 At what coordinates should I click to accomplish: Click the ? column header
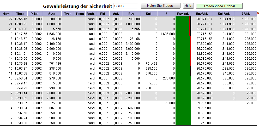point(166,14)
